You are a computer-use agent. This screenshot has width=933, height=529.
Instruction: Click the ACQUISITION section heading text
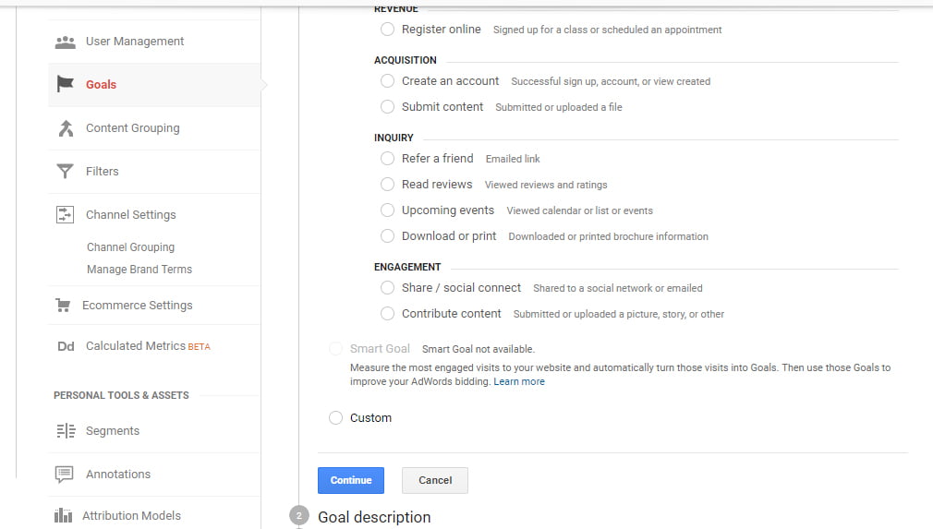406,60
